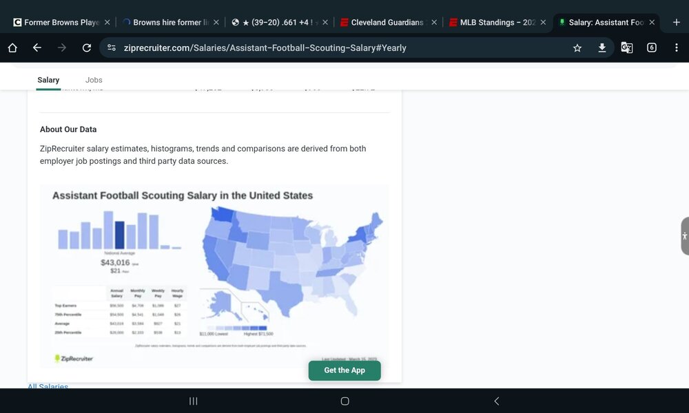Tap the Android back button
Viewport: 689px width, 413px height.
497,401
